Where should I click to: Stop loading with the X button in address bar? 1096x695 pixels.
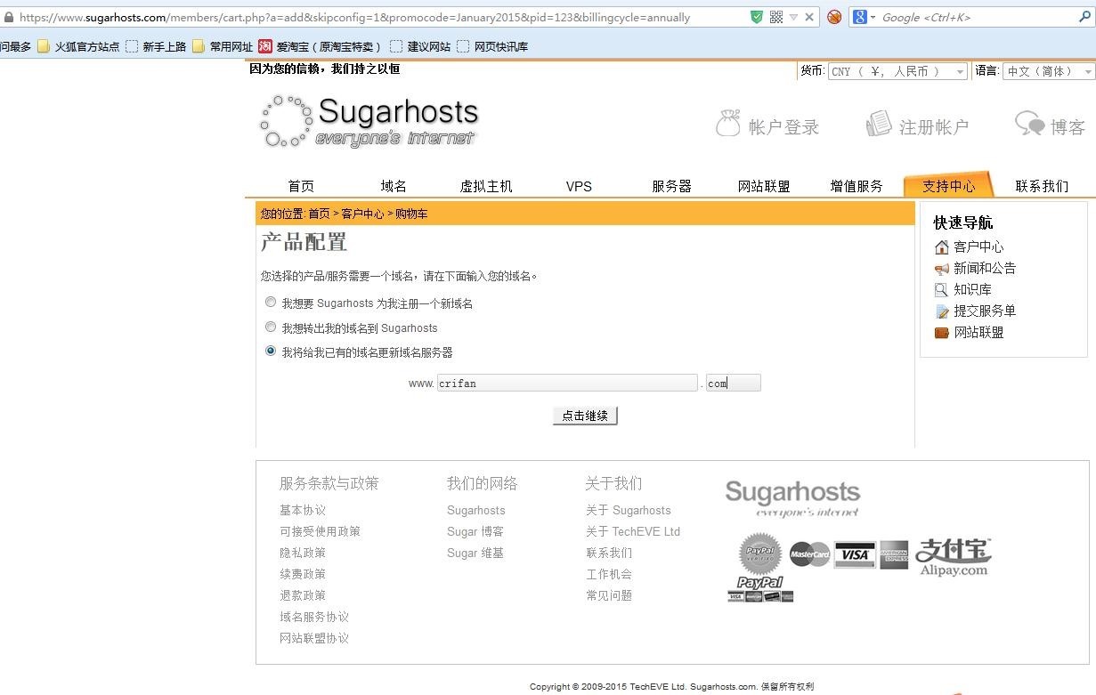809,17
